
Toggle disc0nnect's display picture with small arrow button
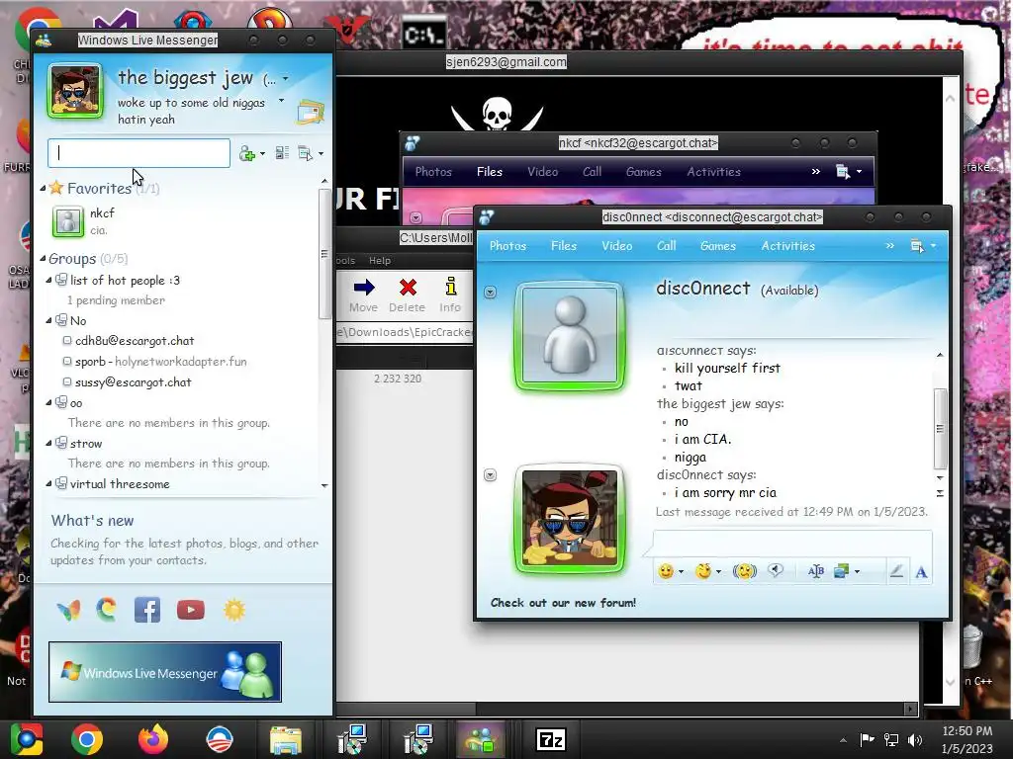pos(491,293)
